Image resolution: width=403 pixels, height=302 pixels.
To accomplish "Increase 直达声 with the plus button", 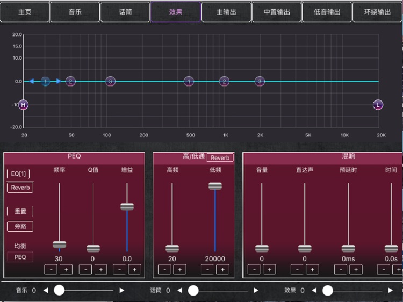I will [x=312, y=270].
